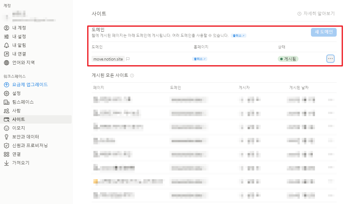Click the 내 연결 arrow-box icon
This screenshot has height=204, width=346.
7,54
